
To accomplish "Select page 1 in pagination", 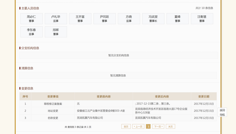I will (148, 127).
